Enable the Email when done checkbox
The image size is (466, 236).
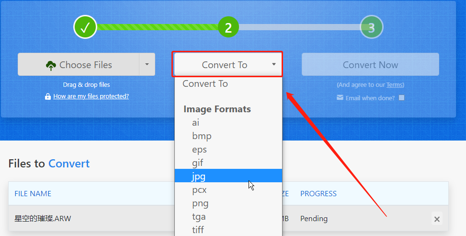(x=401, y=98)
